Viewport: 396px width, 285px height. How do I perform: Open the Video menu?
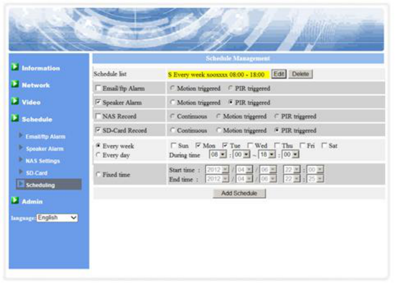pyautogui.click(x=31, y=102)
